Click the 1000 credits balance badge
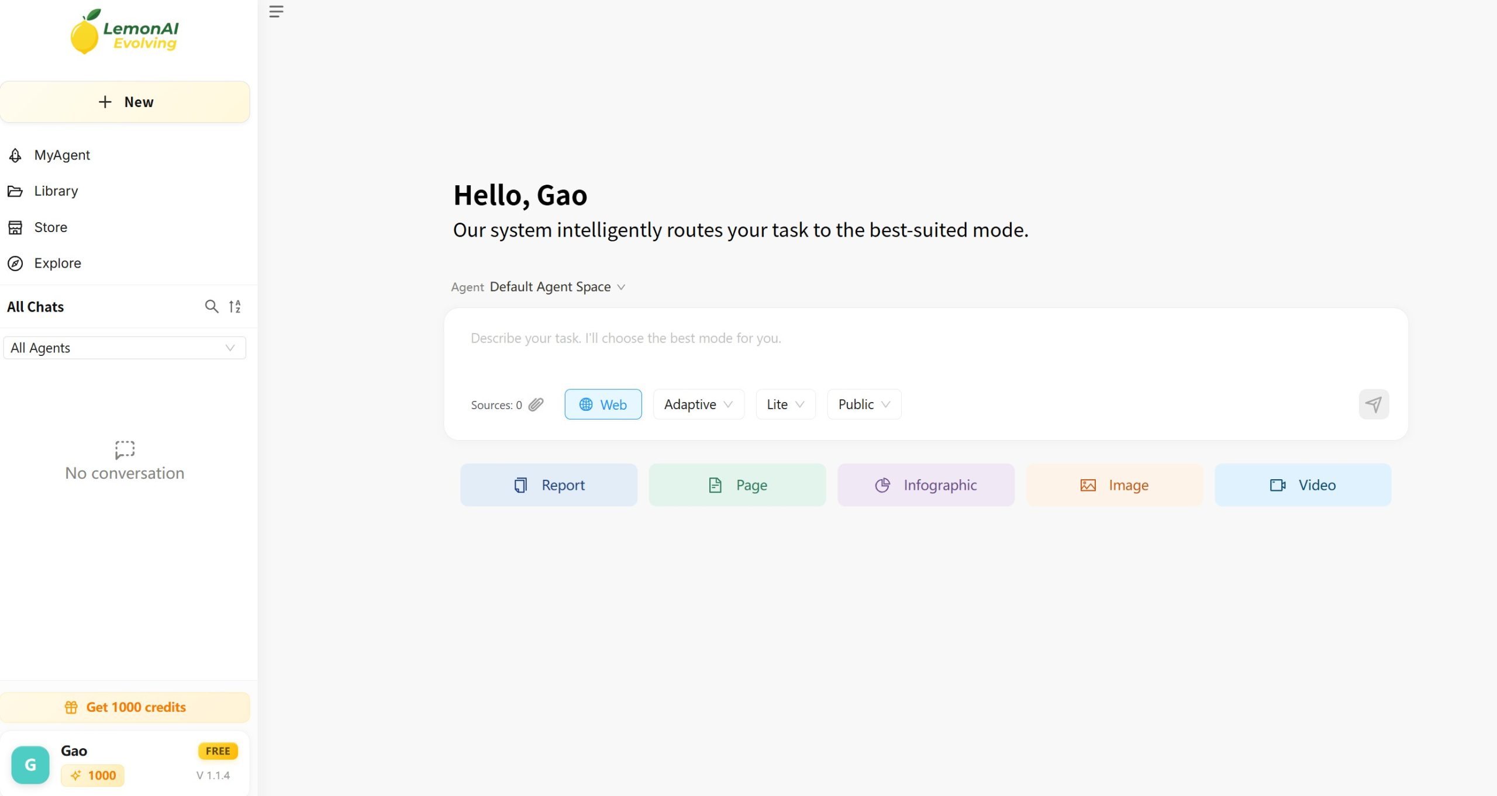 pyautogui.click(x=93, y=776)
